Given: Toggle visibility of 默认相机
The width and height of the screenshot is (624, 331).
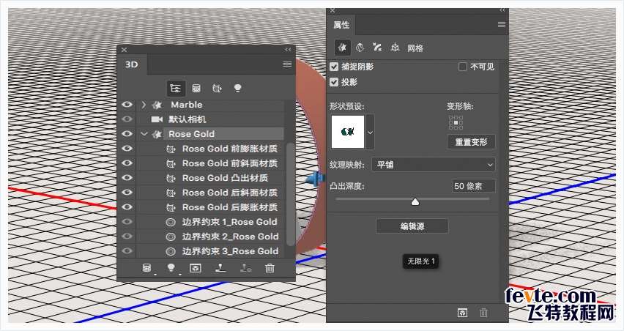Looking at the screenshot, I should [127, 119].
